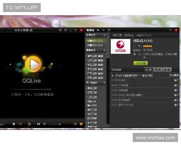181x145 pixels.
Task: Switch player to mini mode icon
Action: point(65,30)
